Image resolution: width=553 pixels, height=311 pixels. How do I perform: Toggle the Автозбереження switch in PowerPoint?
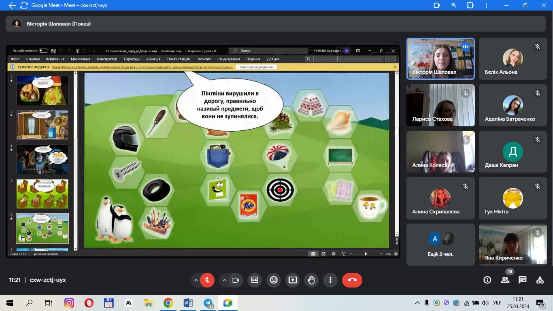(43, 51)
